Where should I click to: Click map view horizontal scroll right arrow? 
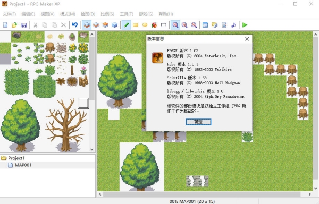click(x=309, y=194)
